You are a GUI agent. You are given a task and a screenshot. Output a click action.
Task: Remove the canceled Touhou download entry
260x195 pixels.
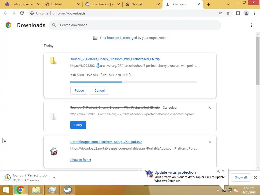coord(210,108)
